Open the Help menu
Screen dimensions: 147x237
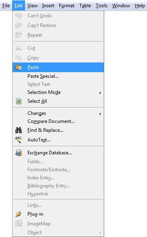(x=140, y=6)
